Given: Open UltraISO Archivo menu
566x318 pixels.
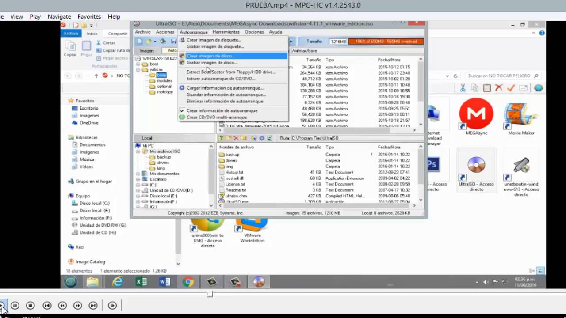Looking at the screenshot, I should (143, 32).
